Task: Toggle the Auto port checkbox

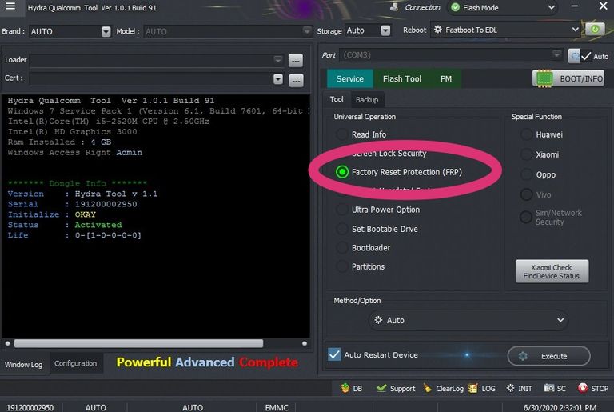Action: coord(586,56)
